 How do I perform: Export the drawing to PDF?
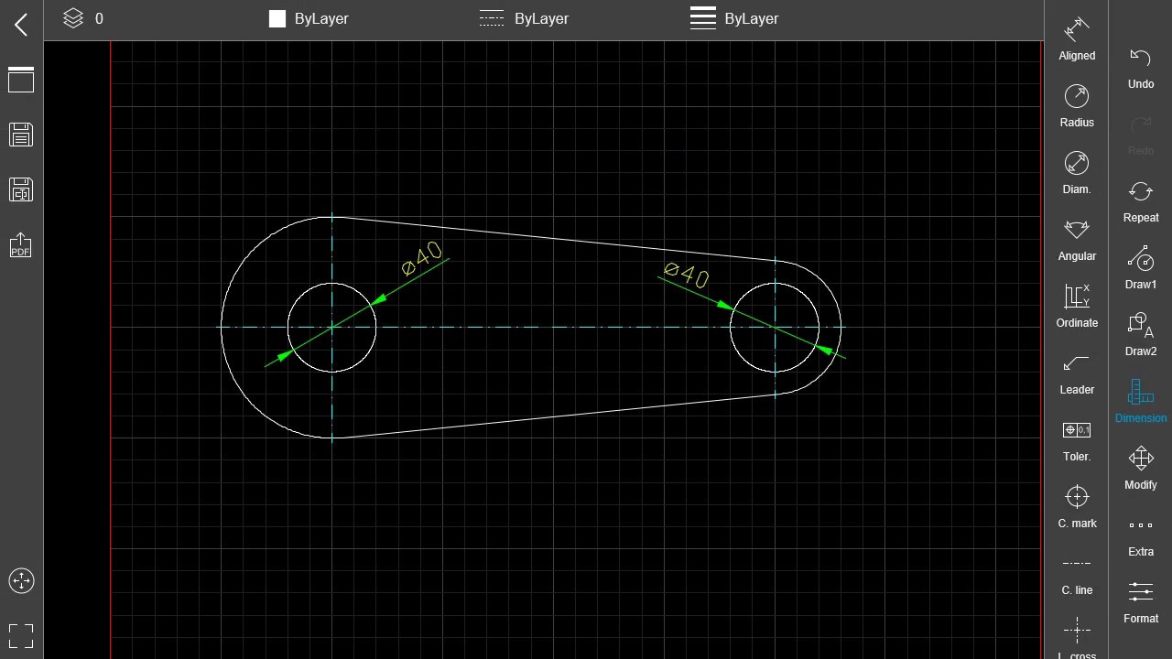[x=21, y=245]
